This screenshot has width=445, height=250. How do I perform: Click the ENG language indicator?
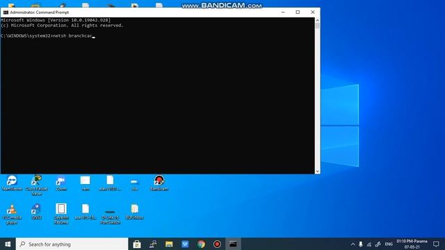[389, 244]
